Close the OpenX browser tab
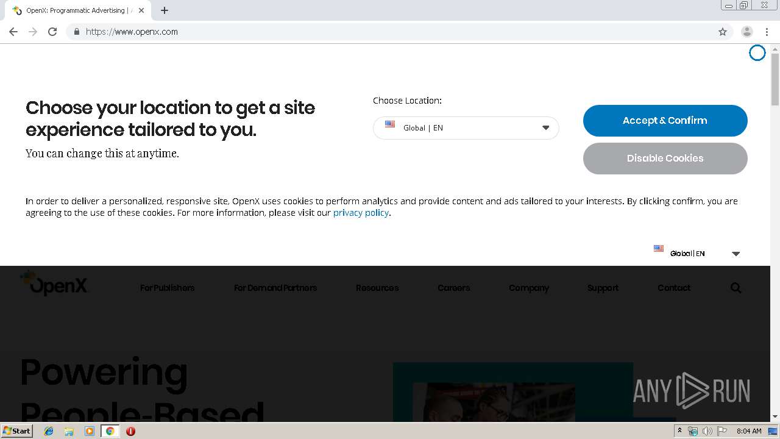Image resolution: width=780 pixels, height=439 pixels. coord(141,10)
